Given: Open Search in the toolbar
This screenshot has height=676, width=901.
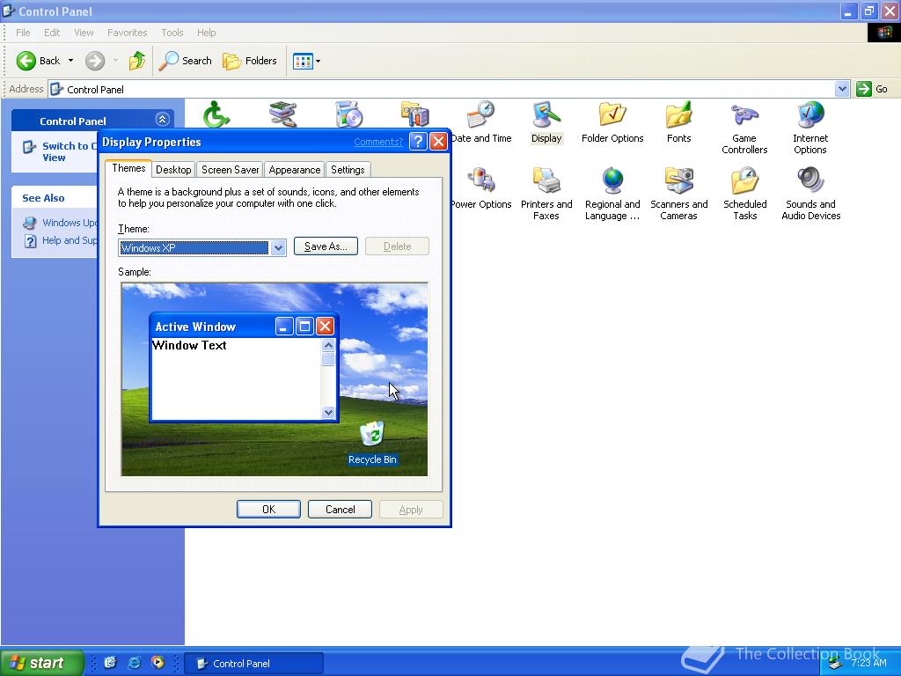Looking at the screenshot, I should click(185, 61).
